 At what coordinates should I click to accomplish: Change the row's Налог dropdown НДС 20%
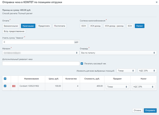pyautogui.click(x=144, y=87)
